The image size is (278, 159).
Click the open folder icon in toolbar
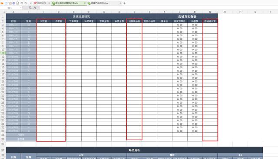point(2,3)
